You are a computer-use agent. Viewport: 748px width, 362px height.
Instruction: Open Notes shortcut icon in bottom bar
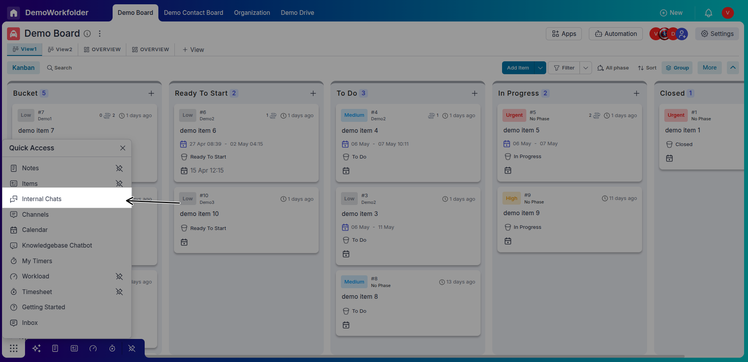tap(55, 348)
